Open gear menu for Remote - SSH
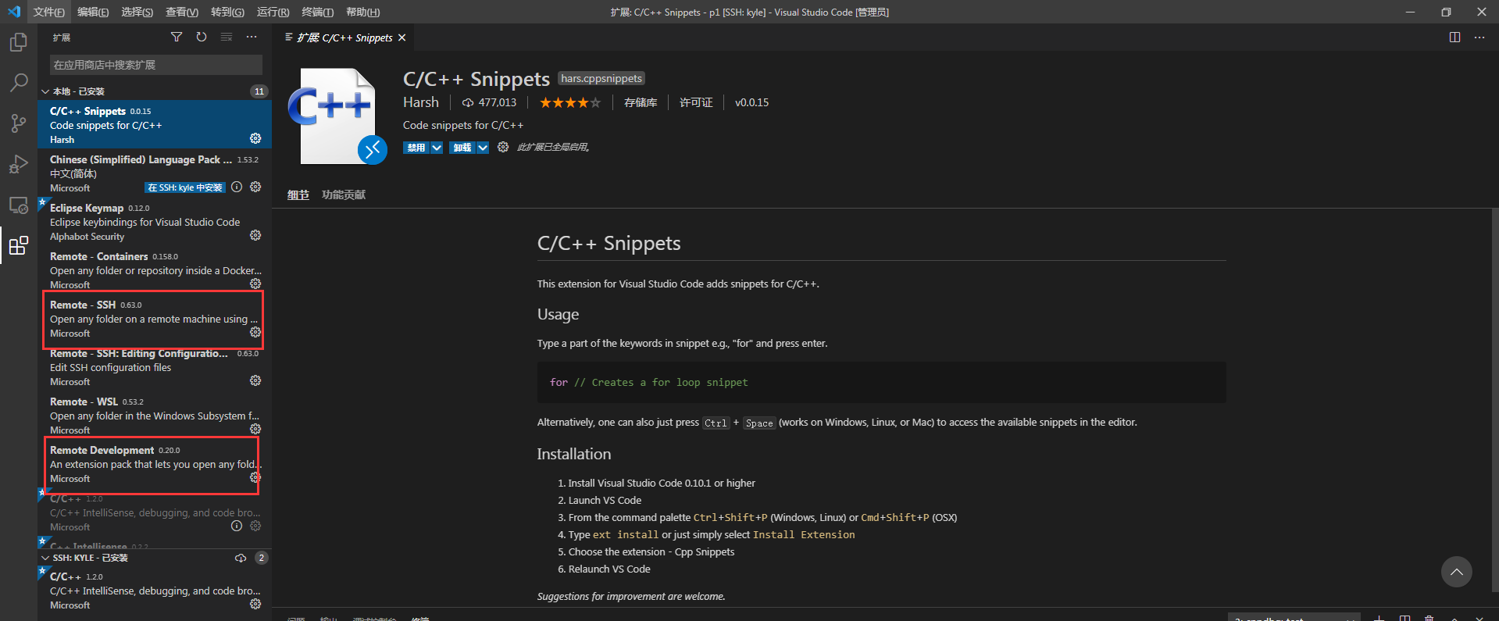 click(255, 332)
